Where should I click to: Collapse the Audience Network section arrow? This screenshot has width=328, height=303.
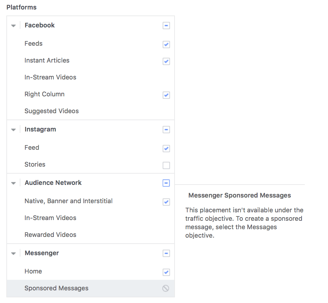tap(13, 183)
